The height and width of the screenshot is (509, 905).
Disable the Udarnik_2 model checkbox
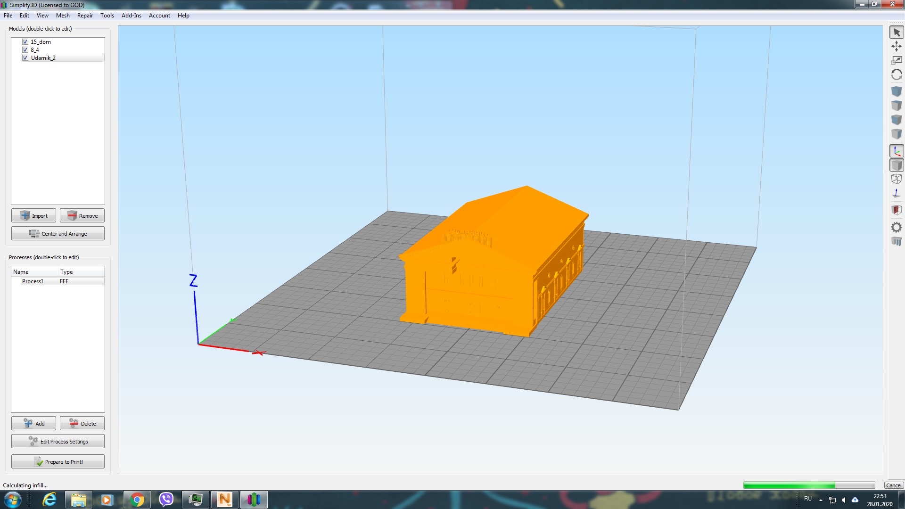tap(25, 58)
